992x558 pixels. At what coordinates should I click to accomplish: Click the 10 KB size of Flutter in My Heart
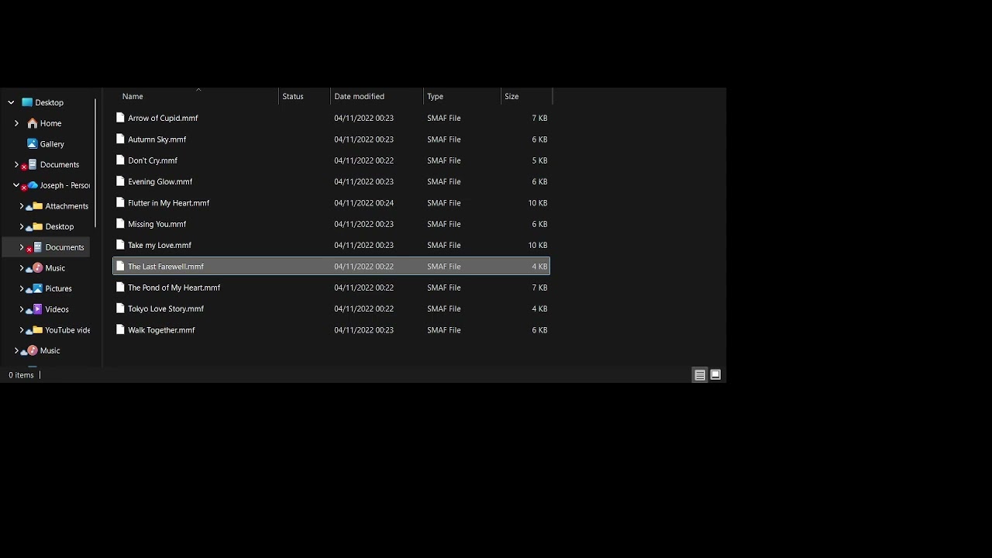pos(538,203)
